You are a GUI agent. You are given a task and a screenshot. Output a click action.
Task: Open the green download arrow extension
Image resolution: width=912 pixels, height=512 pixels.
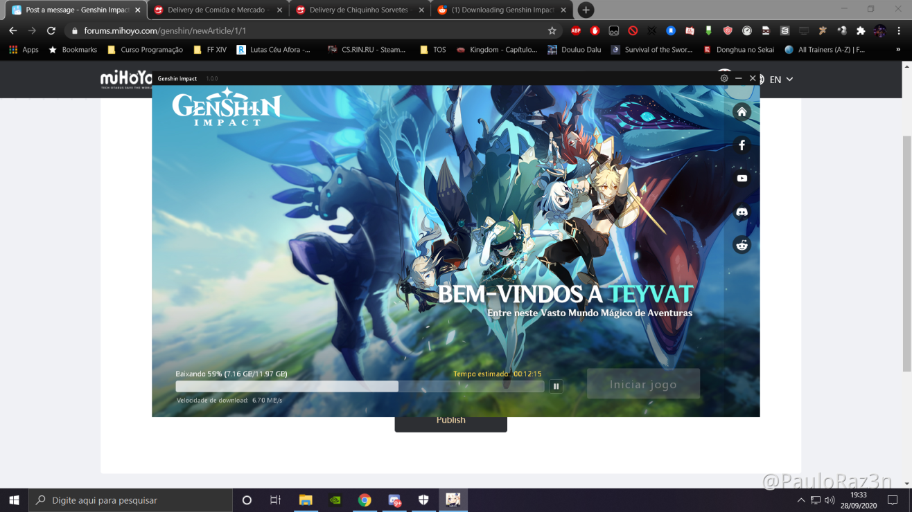(x=708, y=30)
